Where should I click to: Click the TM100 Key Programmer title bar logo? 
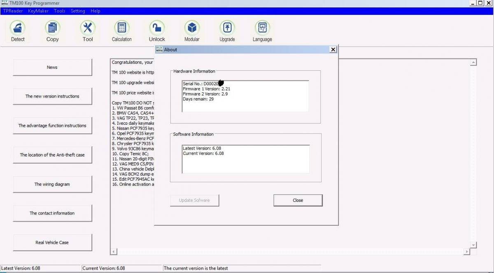click(x=4, y=3)
